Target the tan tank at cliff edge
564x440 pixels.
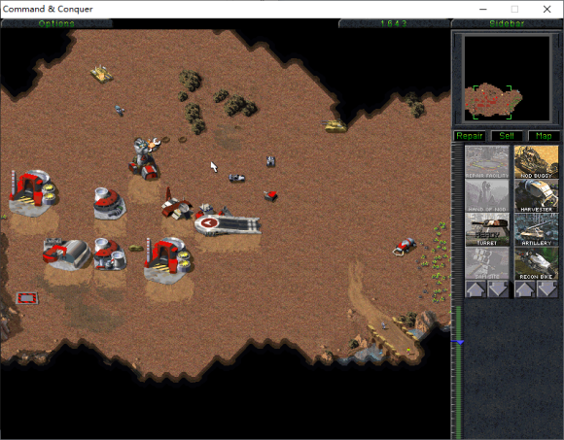(x=335, y=125)
